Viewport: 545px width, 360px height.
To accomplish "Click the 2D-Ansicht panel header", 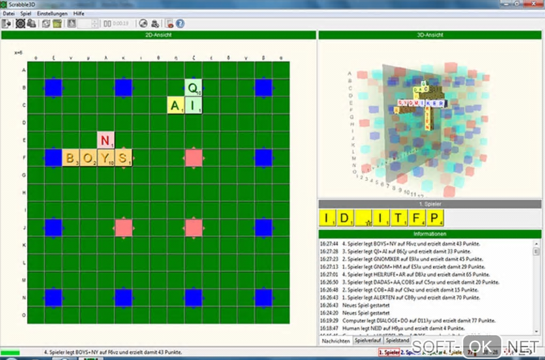I will (159, 35).
